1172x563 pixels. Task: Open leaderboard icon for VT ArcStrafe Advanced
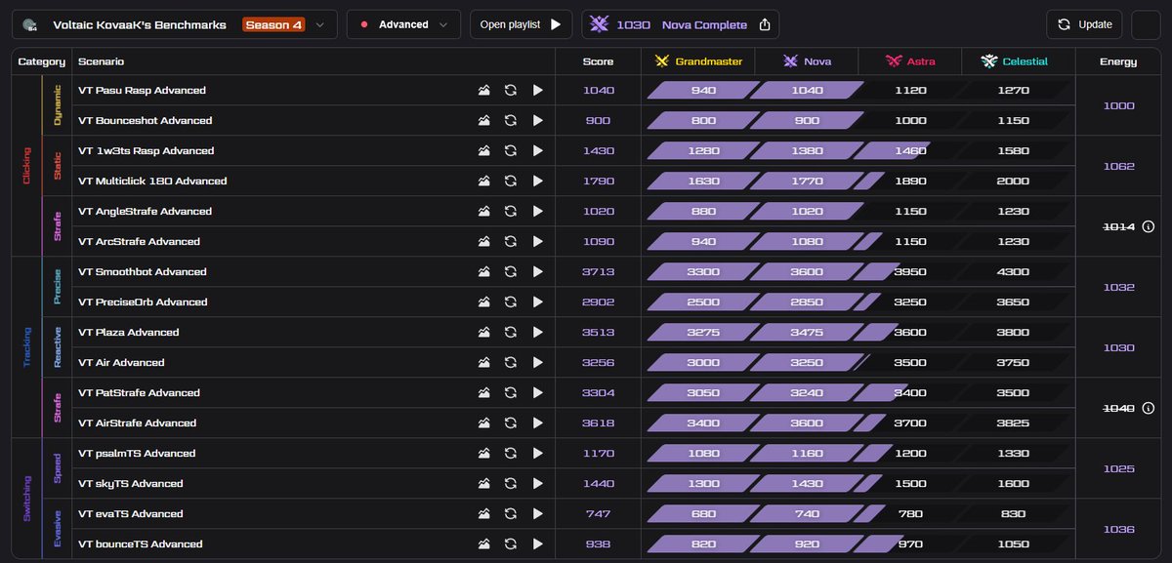coord(483,242)
